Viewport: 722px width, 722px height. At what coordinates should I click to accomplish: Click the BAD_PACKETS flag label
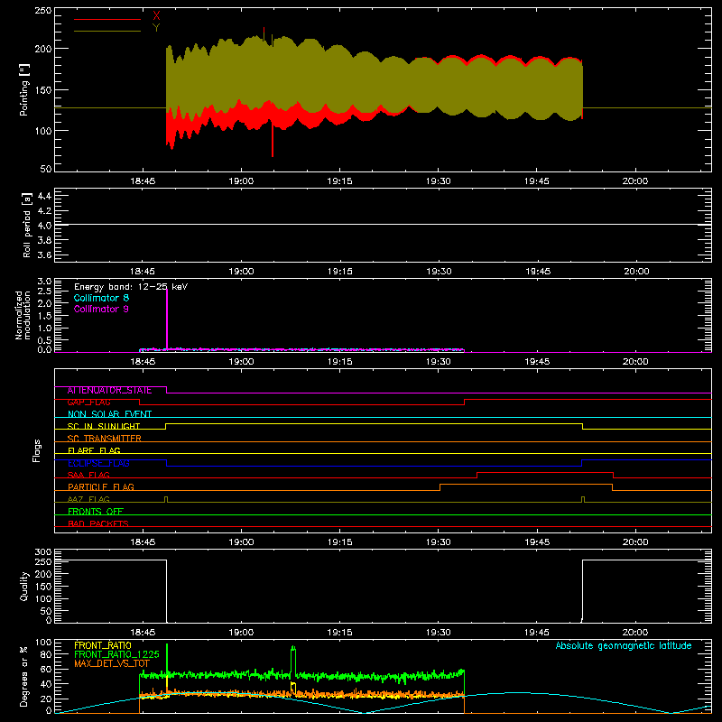pos(98,523)
